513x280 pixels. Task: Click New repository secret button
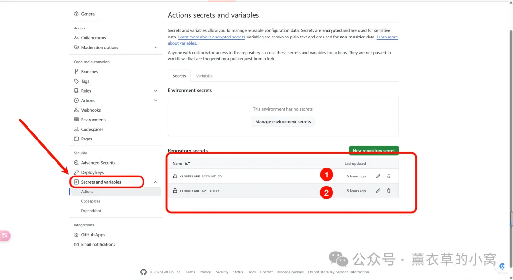374,150
